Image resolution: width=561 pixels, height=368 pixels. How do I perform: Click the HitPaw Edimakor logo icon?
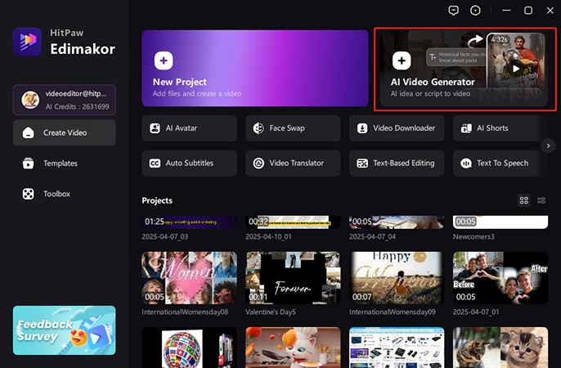[x=27, y=42]
